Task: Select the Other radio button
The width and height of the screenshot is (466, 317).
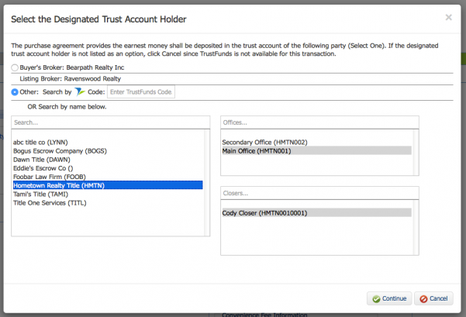Action: [x=15, y=92]
